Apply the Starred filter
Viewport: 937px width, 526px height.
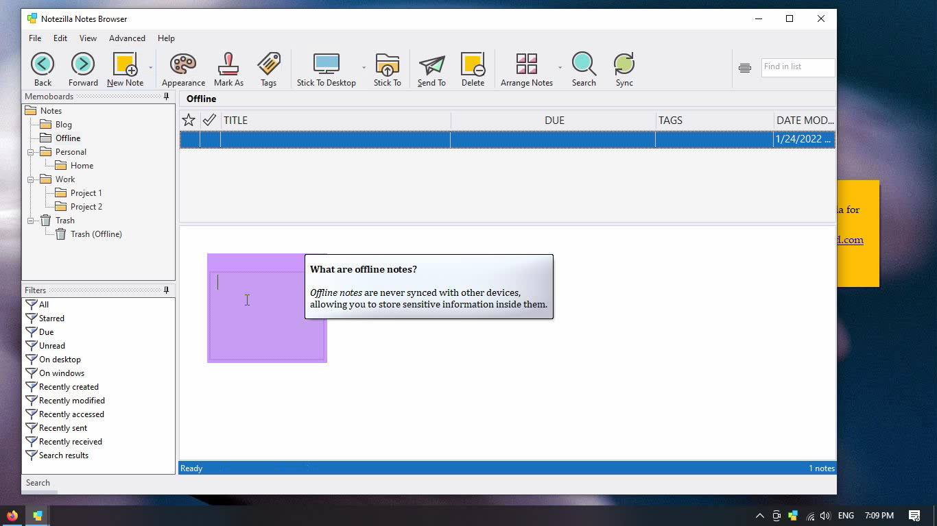tap(51, 318)
